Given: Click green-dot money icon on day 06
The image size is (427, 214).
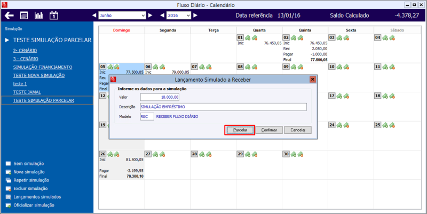Looking at the screenshot, I should tap(155, 67).
